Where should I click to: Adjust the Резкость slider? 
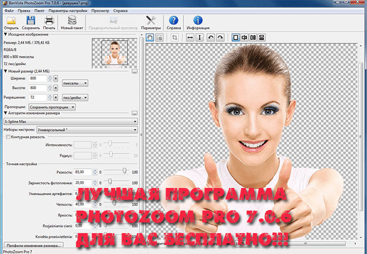click(x=125, y=170)
